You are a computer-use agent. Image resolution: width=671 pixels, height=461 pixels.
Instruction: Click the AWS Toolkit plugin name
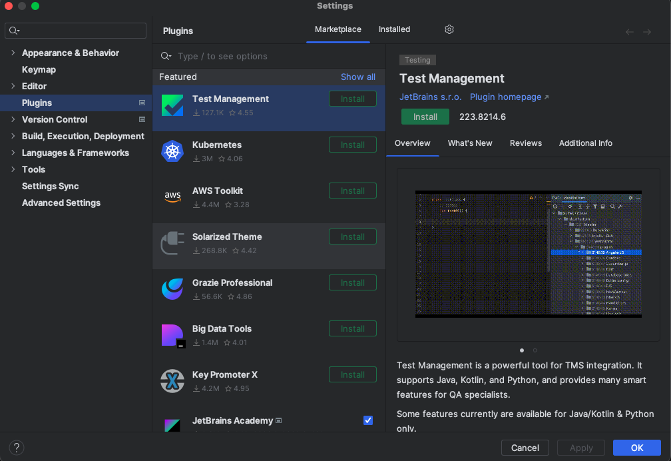218,191
